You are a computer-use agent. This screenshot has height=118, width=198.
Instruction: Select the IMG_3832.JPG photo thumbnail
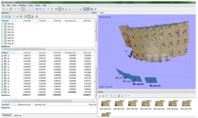coord(119,105)
